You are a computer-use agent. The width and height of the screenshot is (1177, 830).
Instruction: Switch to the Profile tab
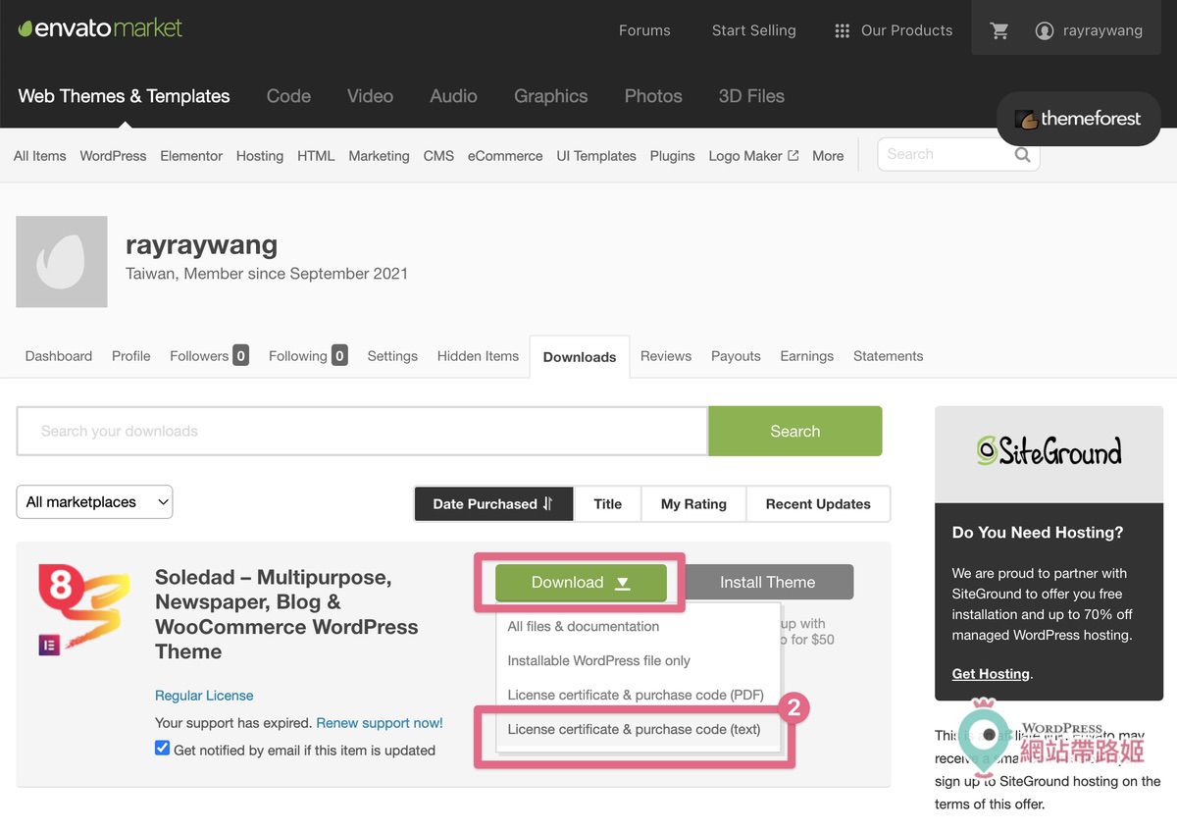[131, 356]
